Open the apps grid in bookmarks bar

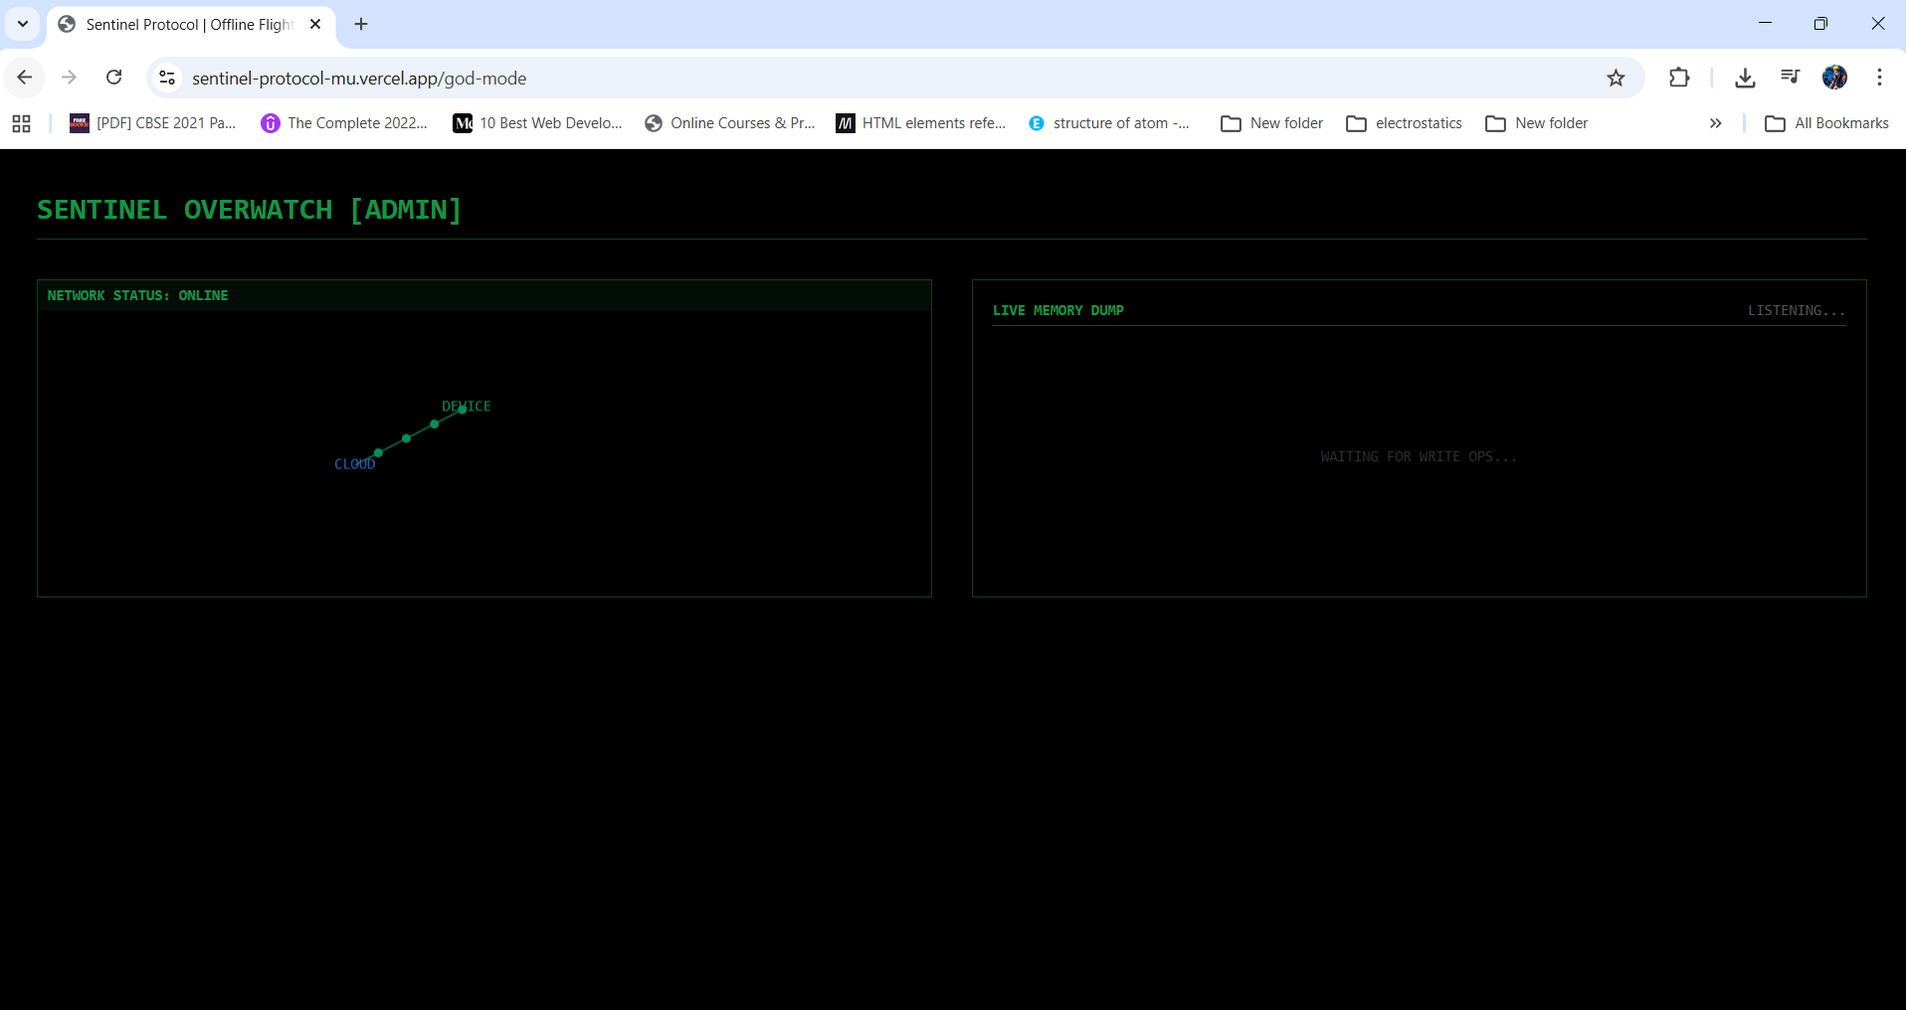(22, 123)
